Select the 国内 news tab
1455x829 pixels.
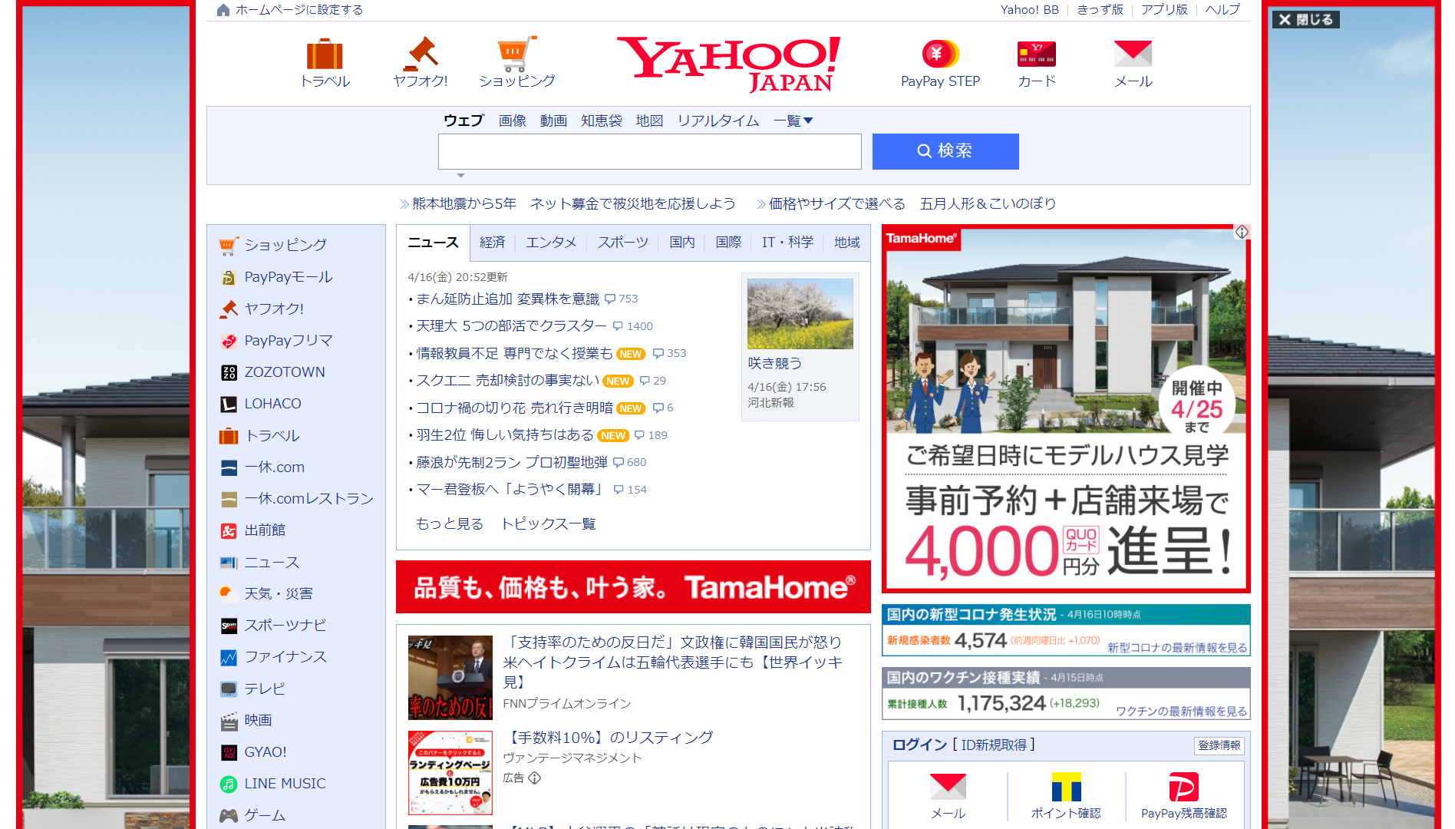point(682,243)
